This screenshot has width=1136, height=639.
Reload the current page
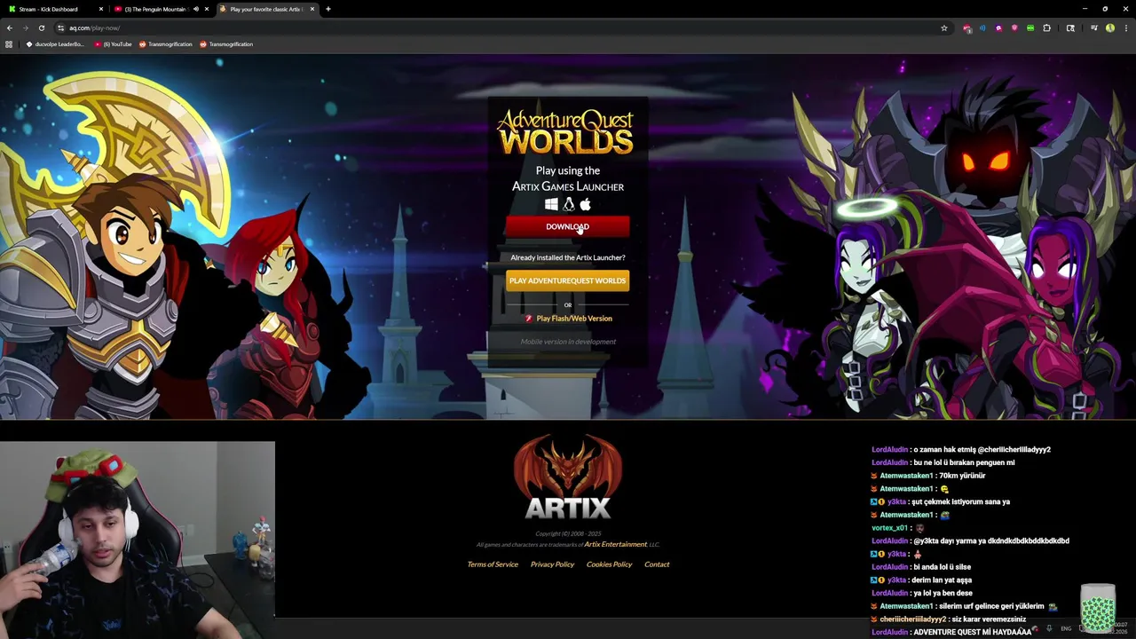[x=41, y=28]
